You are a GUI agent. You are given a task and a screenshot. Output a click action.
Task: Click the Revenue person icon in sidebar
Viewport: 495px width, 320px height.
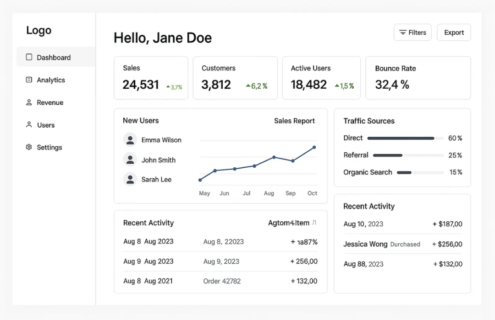point(29,102)
